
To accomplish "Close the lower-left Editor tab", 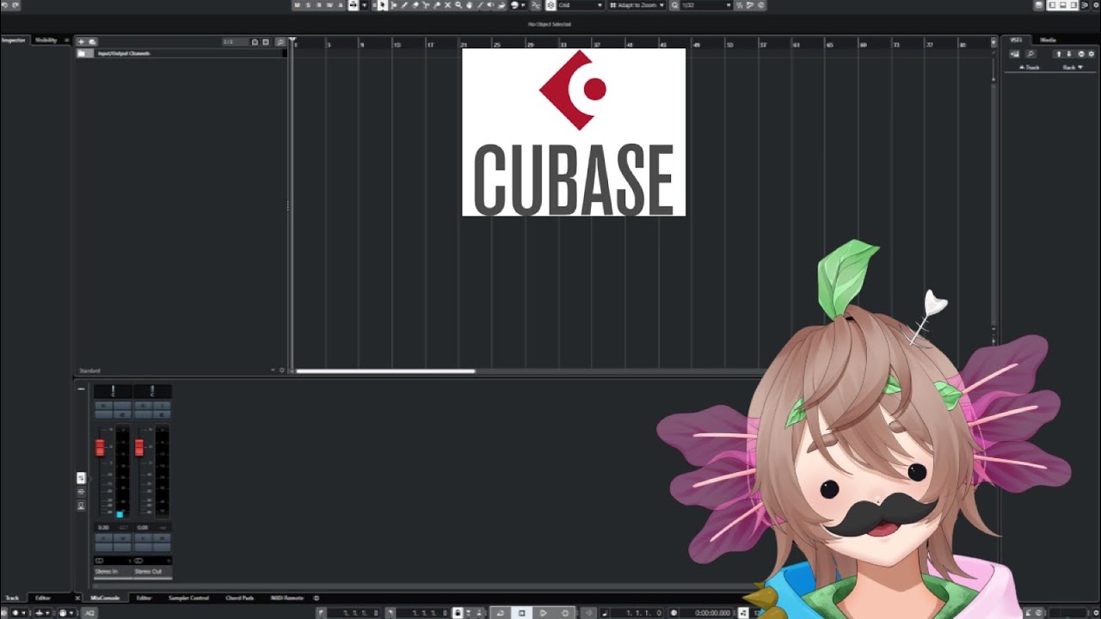I will click(77, 598).
